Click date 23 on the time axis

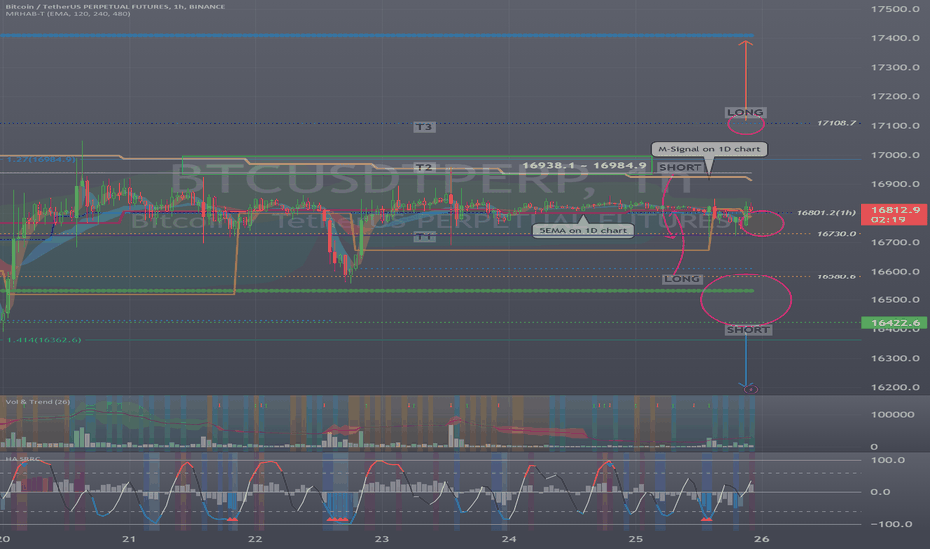coord(382,539)
